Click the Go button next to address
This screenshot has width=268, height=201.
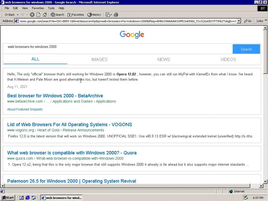[248, 21]
